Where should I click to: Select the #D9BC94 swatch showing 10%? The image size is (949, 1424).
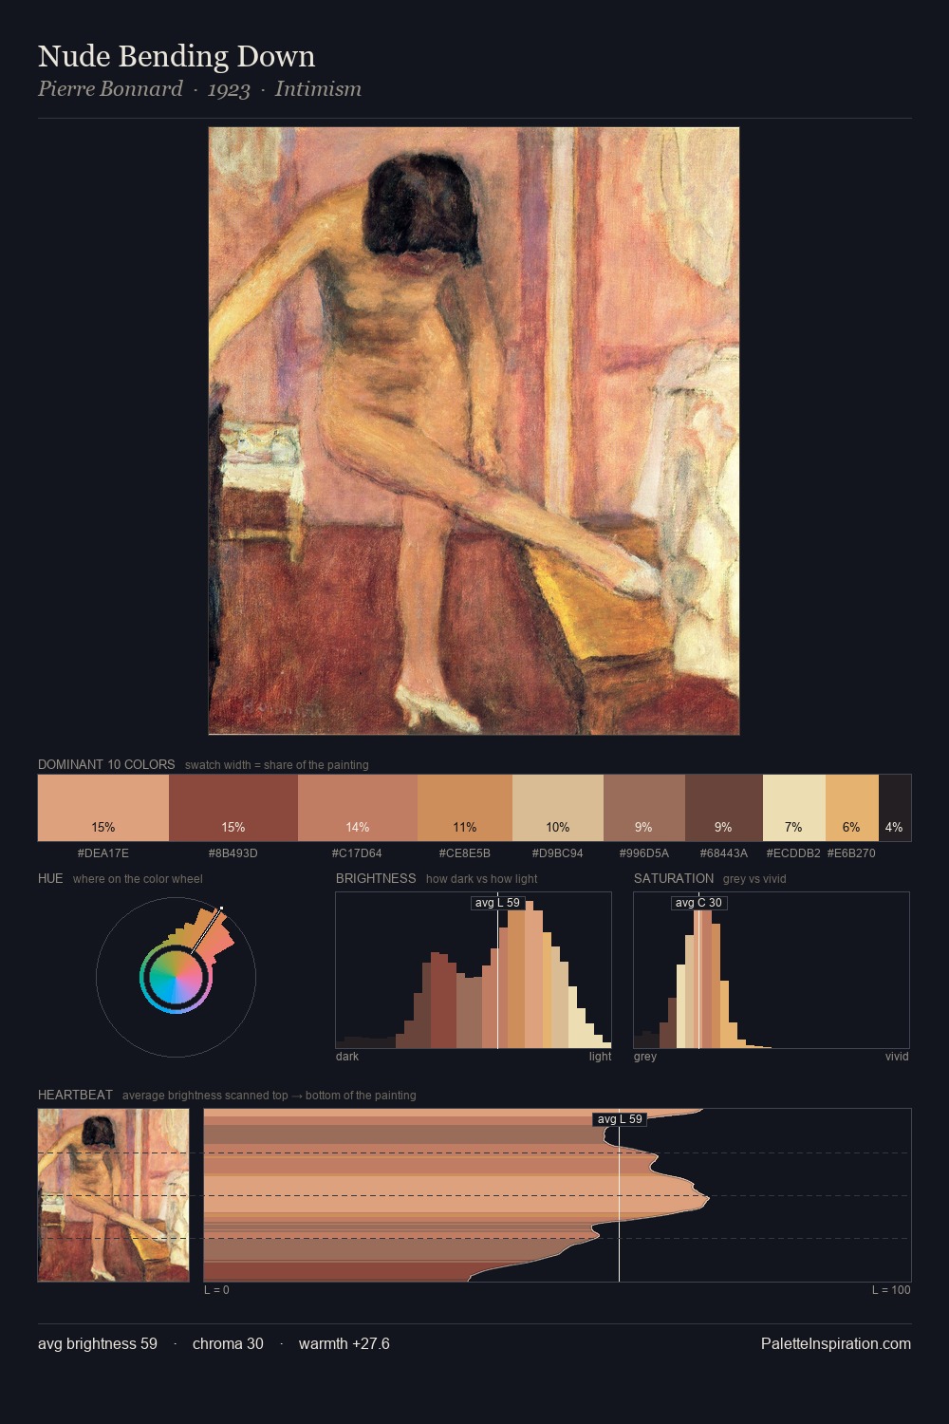click(x=558, y=808)
